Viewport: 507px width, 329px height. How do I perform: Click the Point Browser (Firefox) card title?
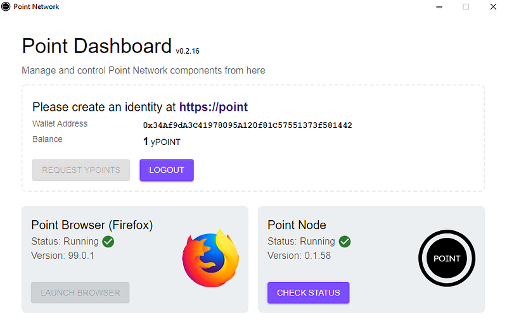pyautogui.click(x=92, y=225)
